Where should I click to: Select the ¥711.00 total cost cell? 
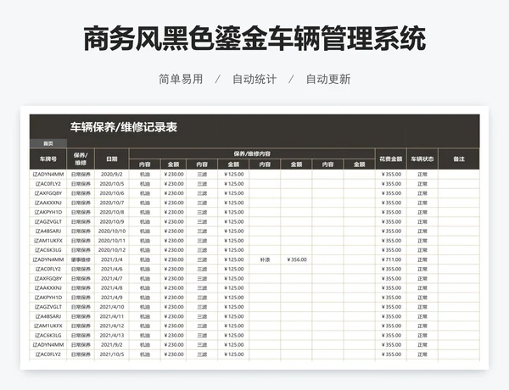[x=391, y=259]
